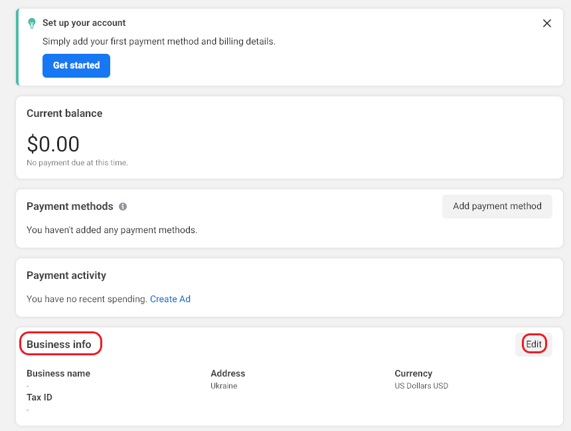Click the Ukraine address value
571x431 pixels.
(224, 386)
